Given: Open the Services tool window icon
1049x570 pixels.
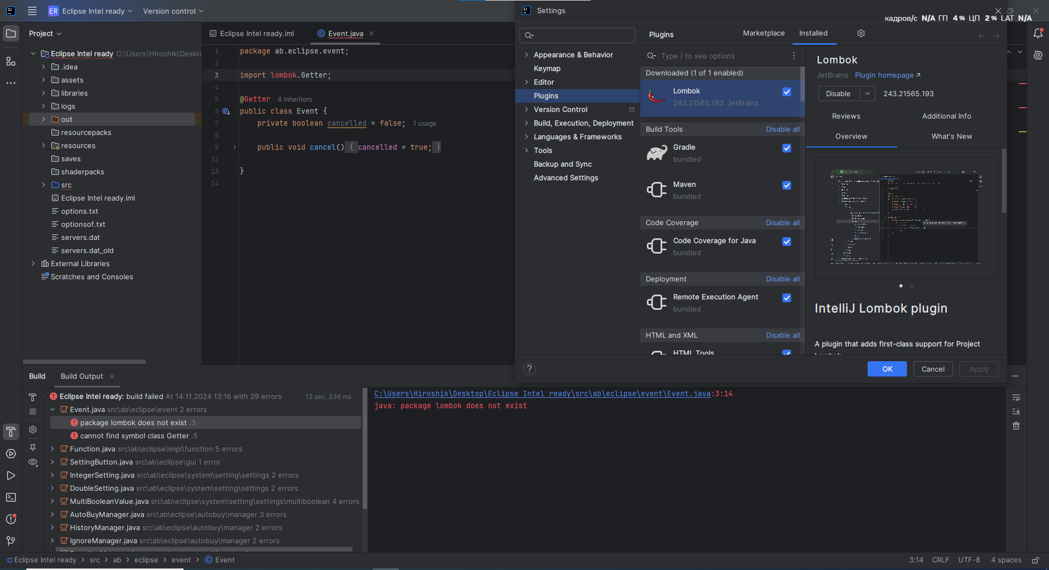Looking at the screenshot, I should click(11, 454).
